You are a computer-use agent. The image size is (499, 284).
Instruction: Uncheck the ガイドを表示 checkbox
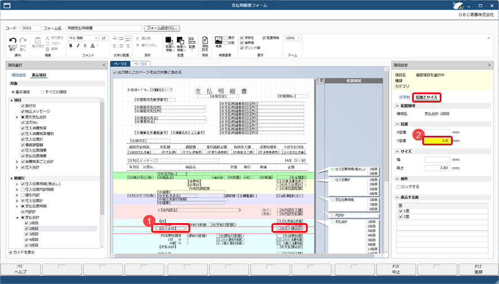11,252
